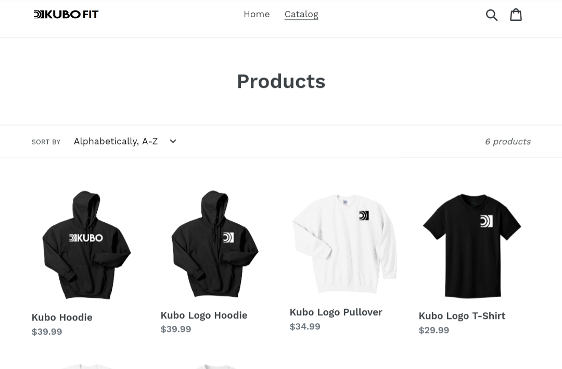Click the $34.99 pullover price

(305, 327)
